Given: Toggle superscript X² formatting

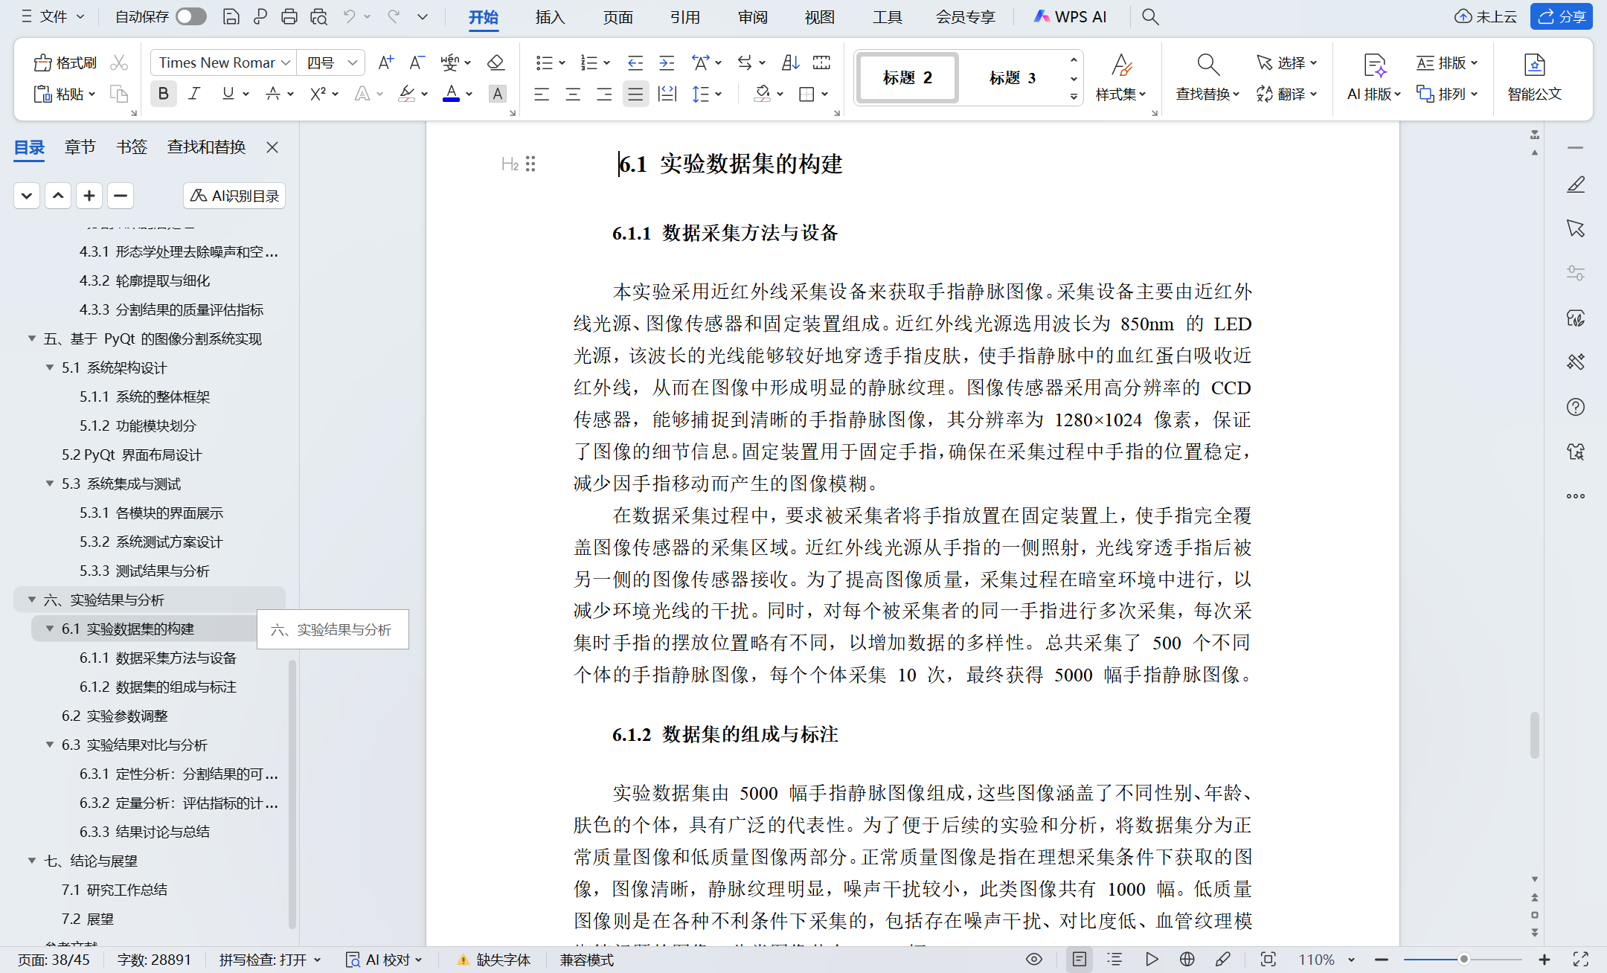Looking at the screenshot, I should point(318,94).
